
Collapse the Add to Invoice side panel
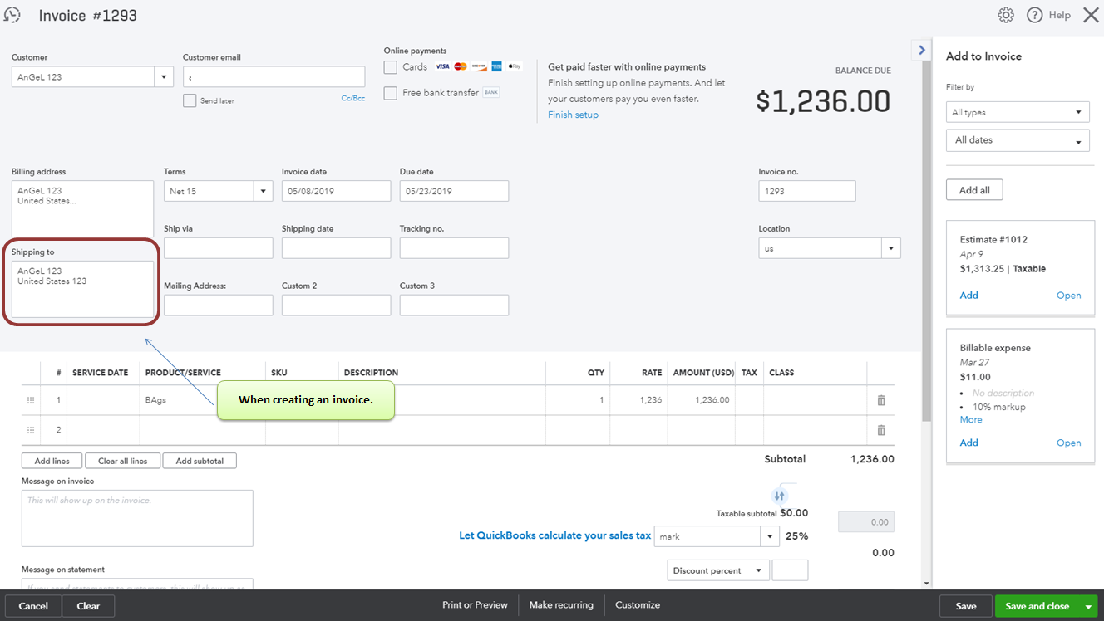coord(921,50)
